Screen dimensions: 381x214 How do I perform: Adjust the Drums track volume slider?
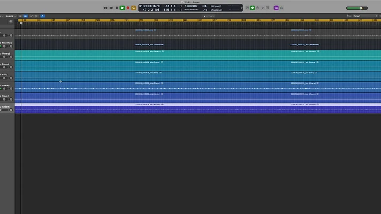click(x=3, y=67)
